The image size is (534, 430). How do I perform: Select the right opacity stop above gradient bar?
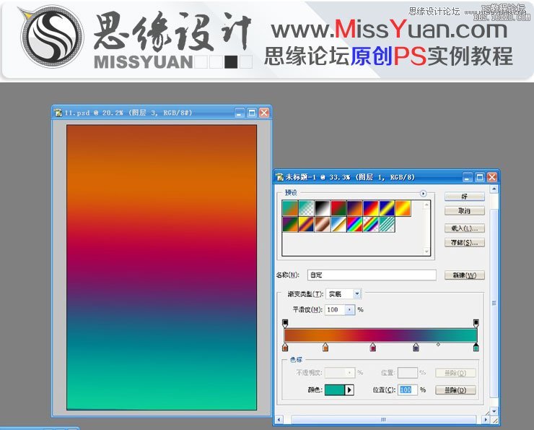476,323
